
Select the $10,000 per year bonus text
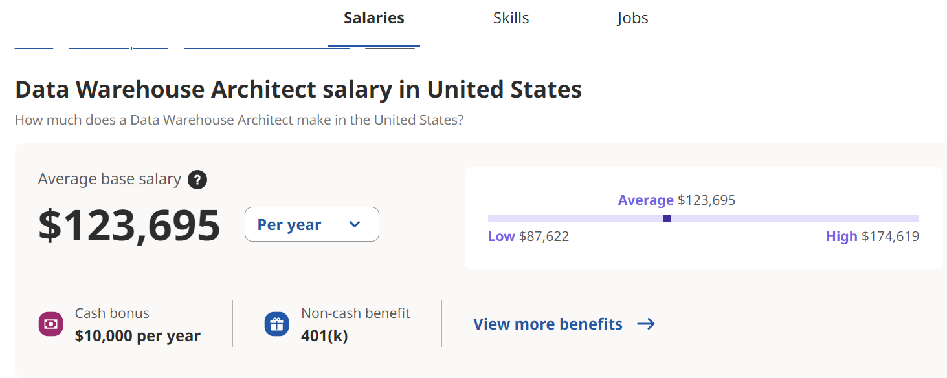(137, 336)
